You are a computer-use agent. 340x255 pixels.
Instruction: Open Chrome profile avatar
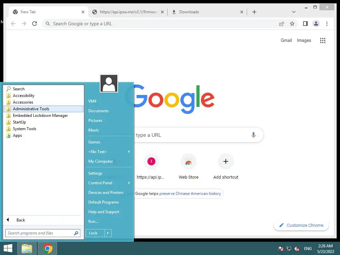click(316, 24)
